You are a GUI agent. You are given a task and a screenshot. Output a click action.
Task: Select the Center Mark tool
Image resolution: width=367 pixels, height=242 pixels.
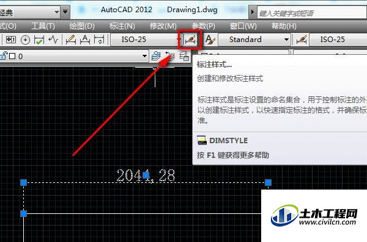(25, 40)
